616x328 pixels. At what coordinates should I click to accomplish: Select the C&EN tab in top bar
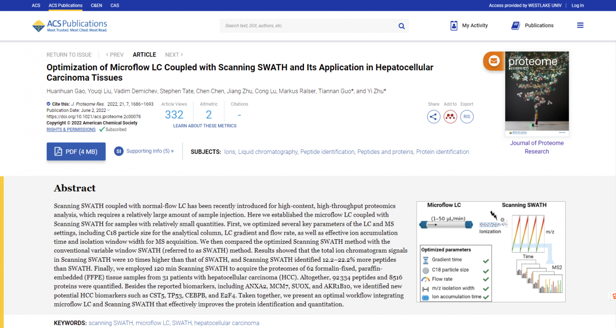[96, 6]
